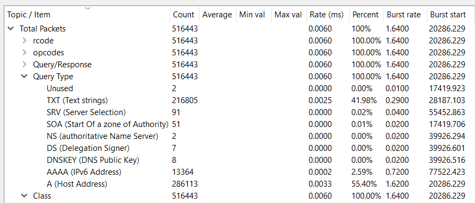Click burst rate value 0.2900
The height and width of the screenshot is (203, 475).
click(397, 100)
